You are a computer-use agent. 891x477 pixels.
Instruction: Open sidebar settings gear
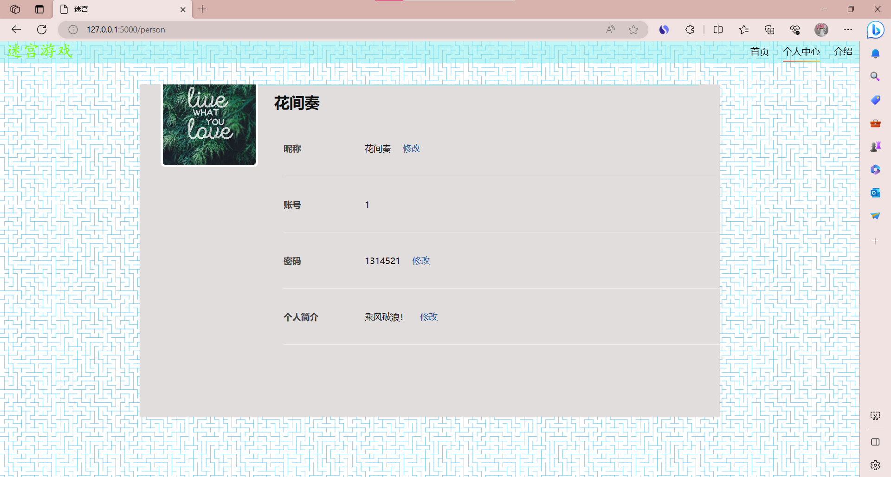tap(875, 465)
